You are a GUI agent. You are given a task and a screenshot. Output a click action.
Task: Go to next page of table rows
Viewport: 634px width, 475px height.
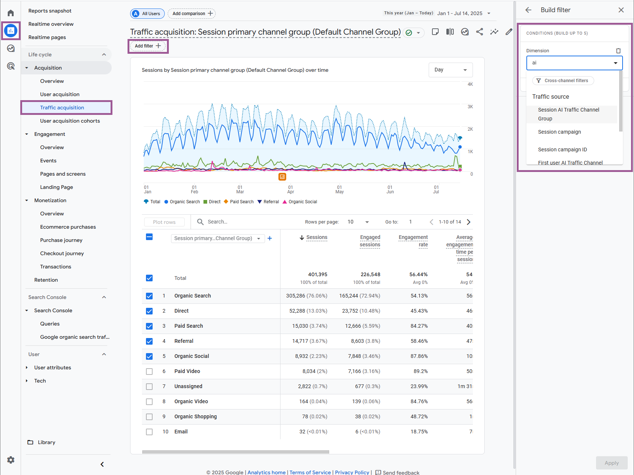(x=469, y=222)
